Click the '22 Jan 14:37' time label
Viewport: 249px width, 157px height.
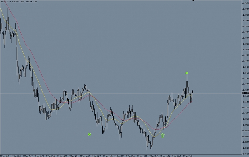click(85, 156)
